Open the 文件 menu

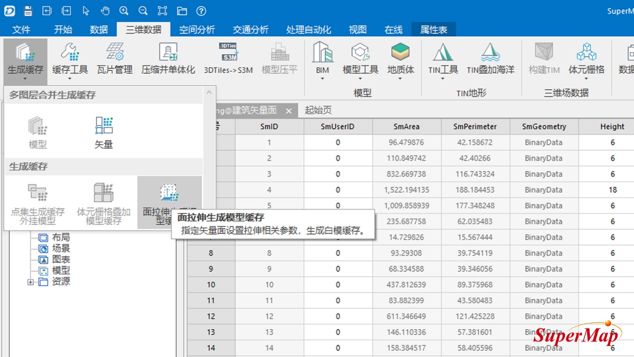click(x=21, y=29)
